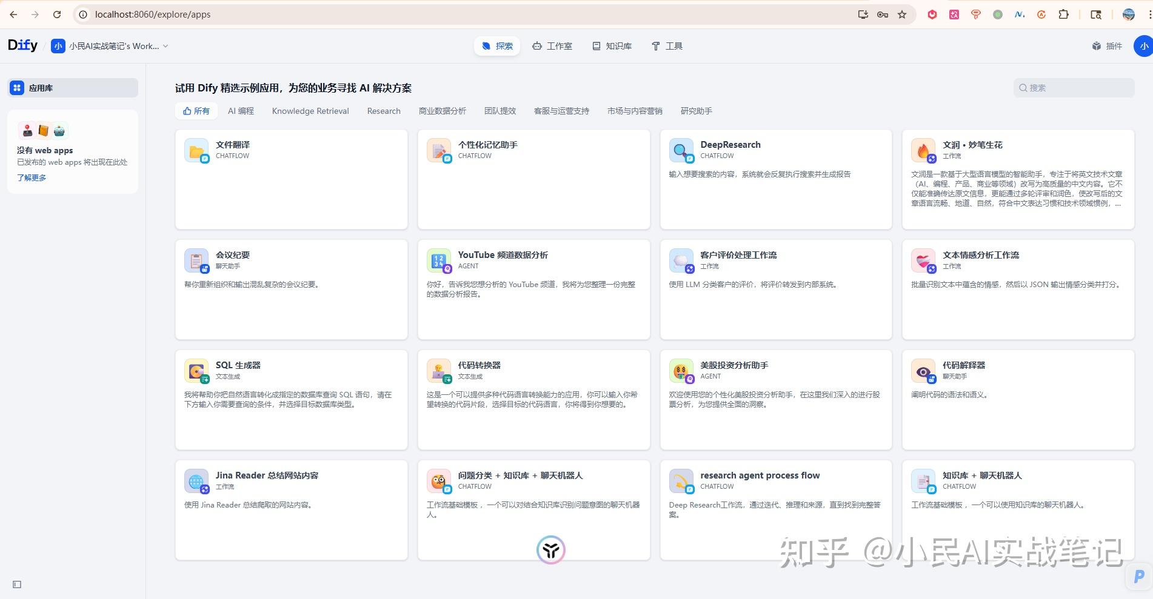Bookmark this page with star icon
This screenshot has height=599, width=1153.
pos(902,15)
